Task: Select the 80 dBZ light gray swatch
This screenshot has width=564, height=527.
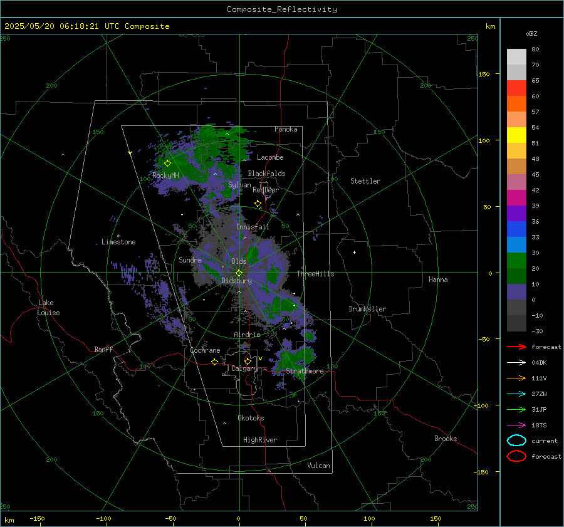Action: pos(516,56)
